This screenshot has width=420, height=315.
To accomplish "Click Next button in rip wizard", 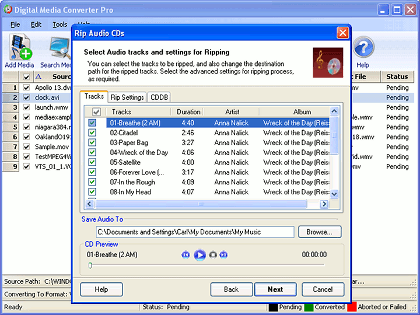I will tap(275, 289).
